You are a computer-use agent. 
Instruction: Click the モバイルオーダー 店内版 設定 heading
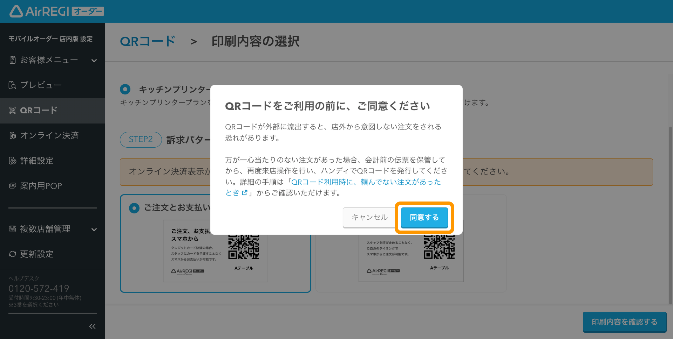pyautogui.click(x=50, y=39)
